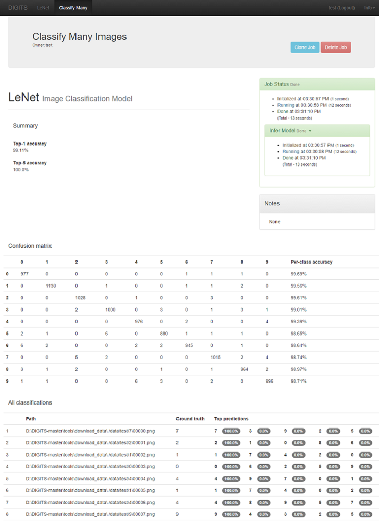Screen dimensions: 379x523
Task: Click the Top-1 accuracy value 99.11%
Action: [x=20, y=150]
